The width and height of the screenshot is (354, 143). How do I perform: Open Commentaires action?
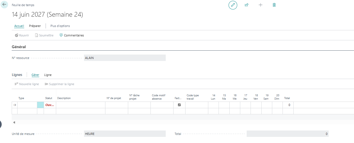[x=72, y=35]
